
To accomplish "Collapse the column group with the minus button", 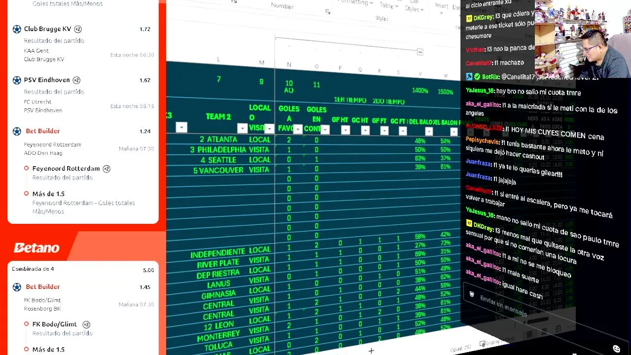I will coord(420,52).
